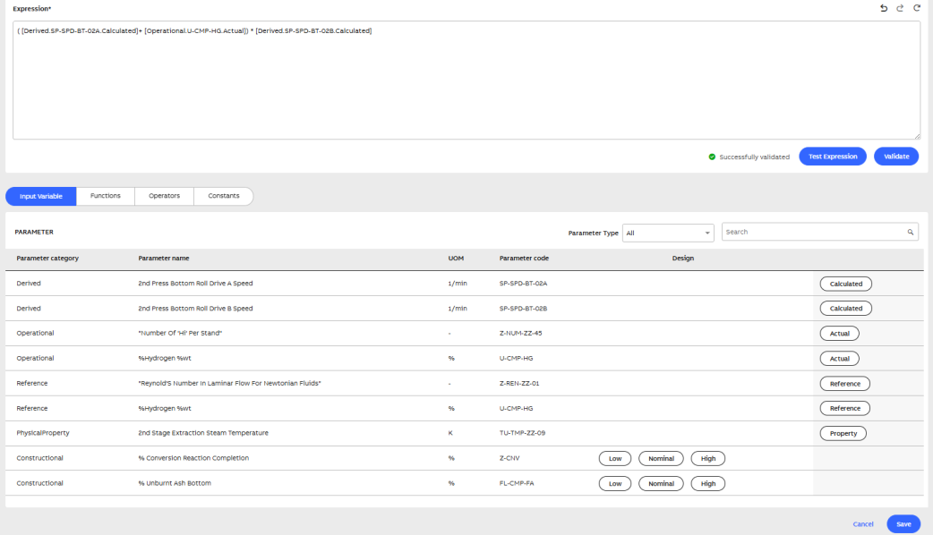Click the reset circular arrow icon at top right
This screenshot has height=535, width=933.
(x=917, y=8)
